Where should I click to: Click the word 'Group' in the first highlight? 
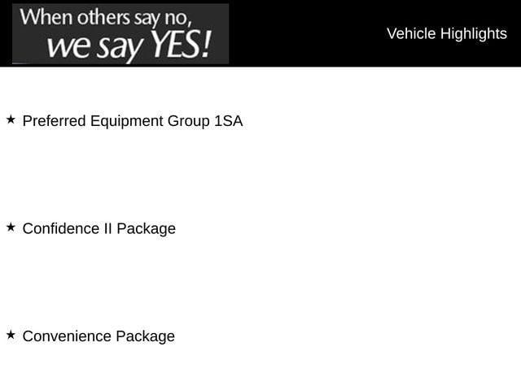point(189,121)
